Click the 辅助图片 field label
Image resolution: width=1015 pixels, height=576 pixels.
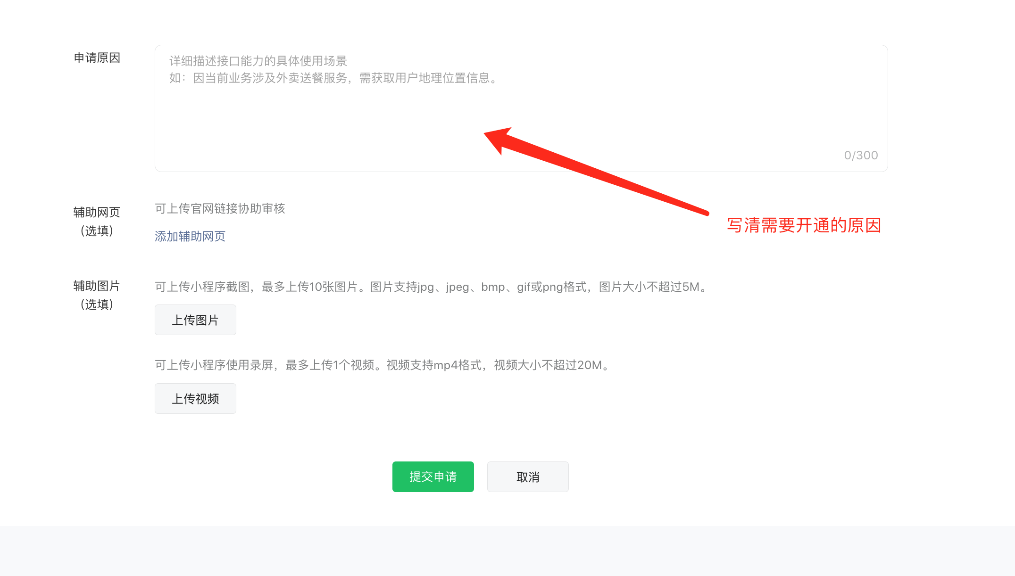[x=97, y=286]
